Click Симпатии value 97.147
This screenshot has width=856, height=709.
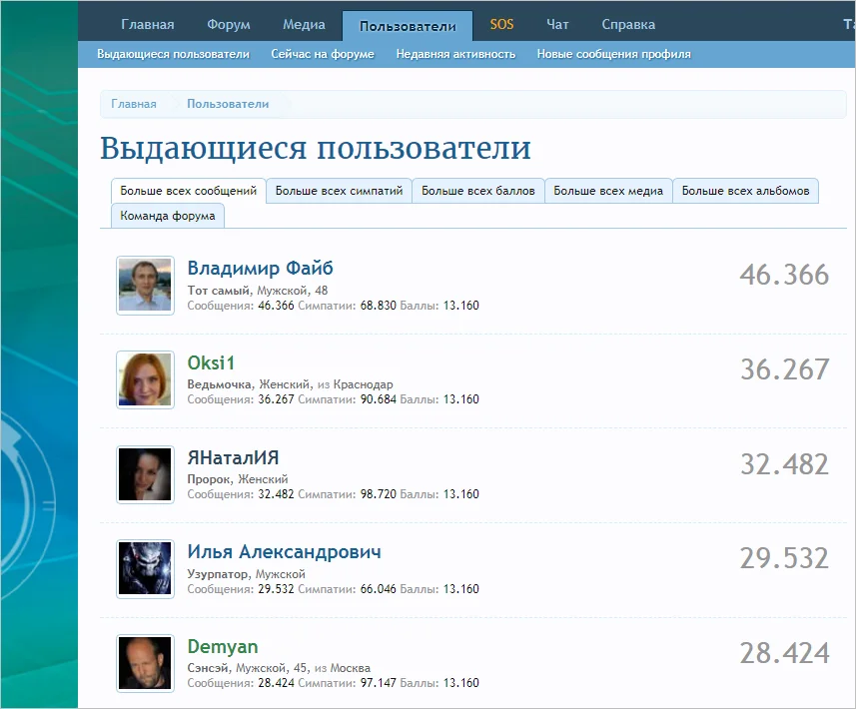[378, 683]
